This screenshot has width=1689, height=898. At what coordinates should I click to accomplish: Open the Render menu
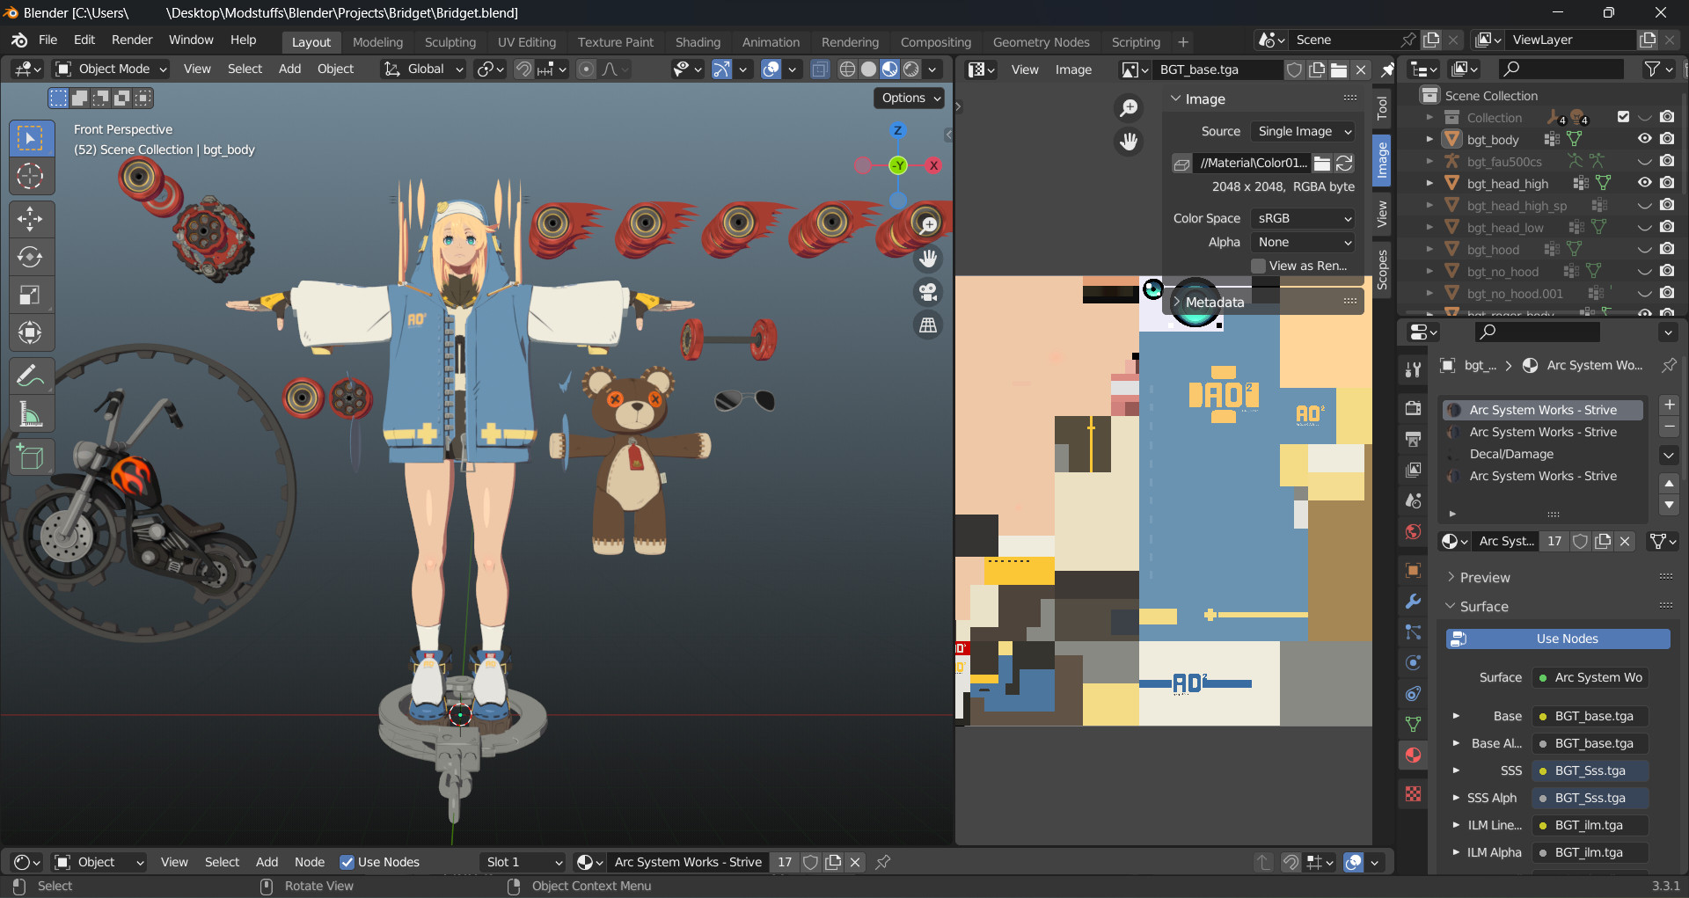tap(132, 40)
